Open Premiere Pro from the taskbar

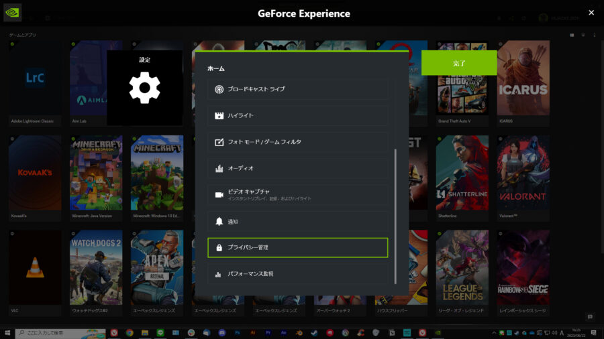point(268,333)
